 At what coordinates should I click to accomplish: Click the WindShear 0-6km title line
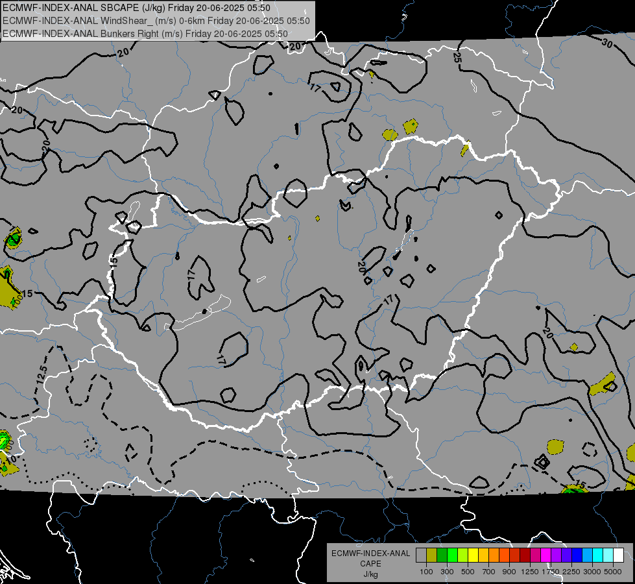[156, 21]
